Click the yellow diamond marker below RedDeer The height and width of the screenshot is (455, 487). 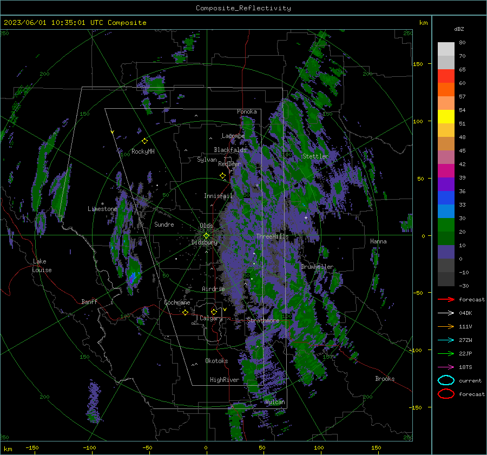tap(223, 176)
